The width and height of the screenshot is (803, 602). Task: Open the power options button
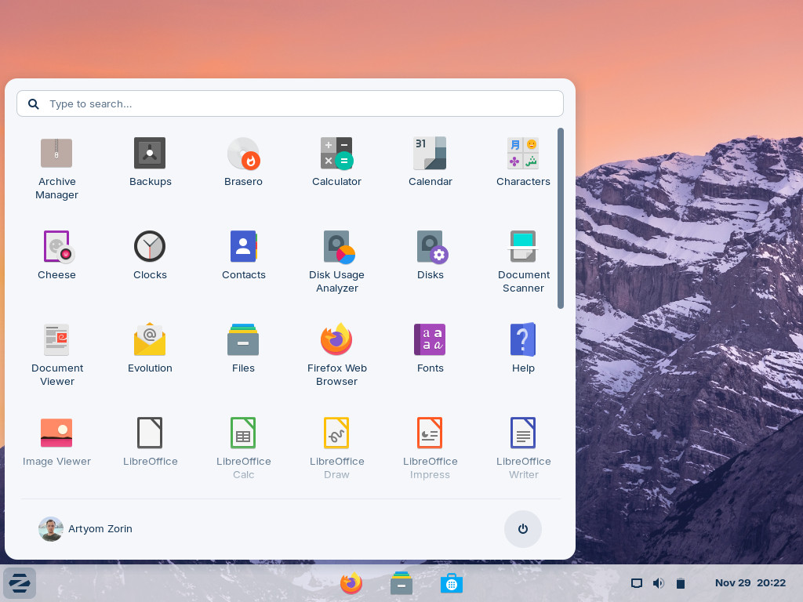coord(522,529)
